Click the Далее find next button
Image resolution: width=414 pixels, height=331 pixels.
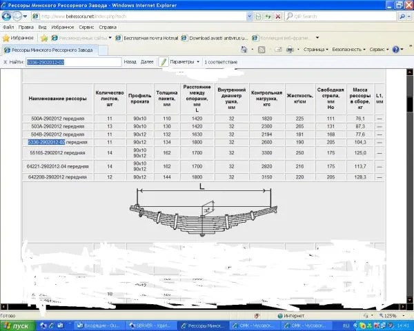(147, 62)
